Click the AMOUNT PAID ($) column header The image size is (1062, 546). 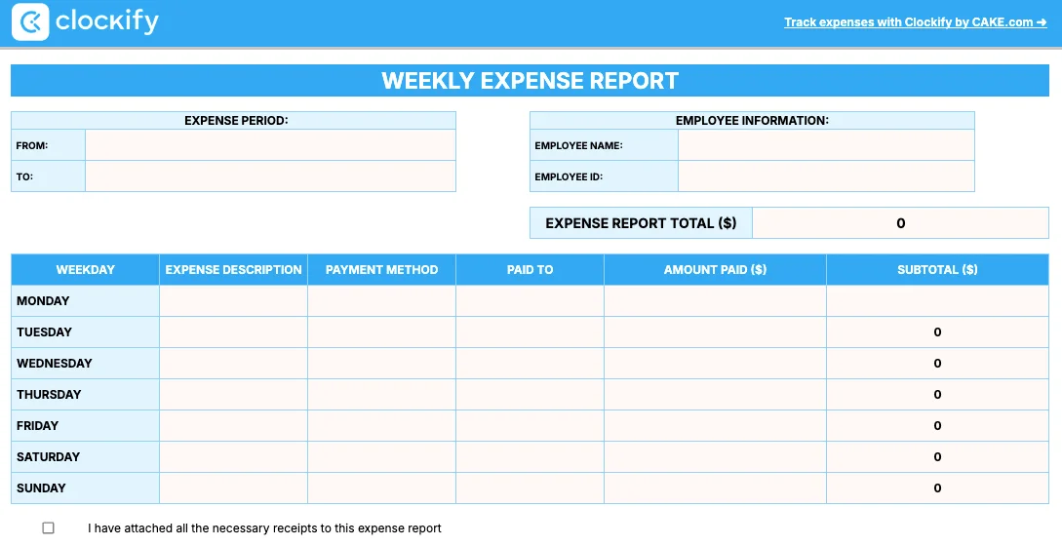[x=715, y=270]
